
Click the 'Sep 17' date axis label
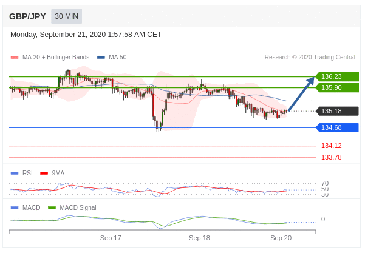[x=111, y=238]
